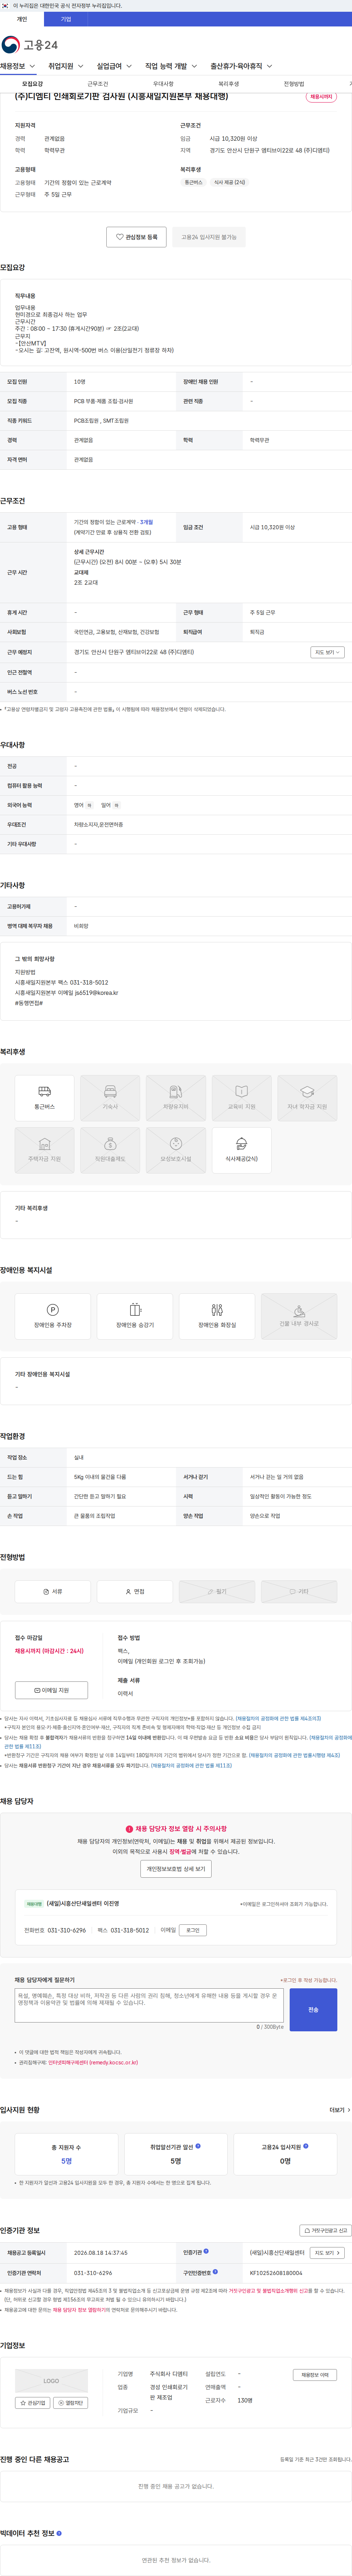Select the 전형방법 section tab
352x2576 pixels.
[294, 84]
